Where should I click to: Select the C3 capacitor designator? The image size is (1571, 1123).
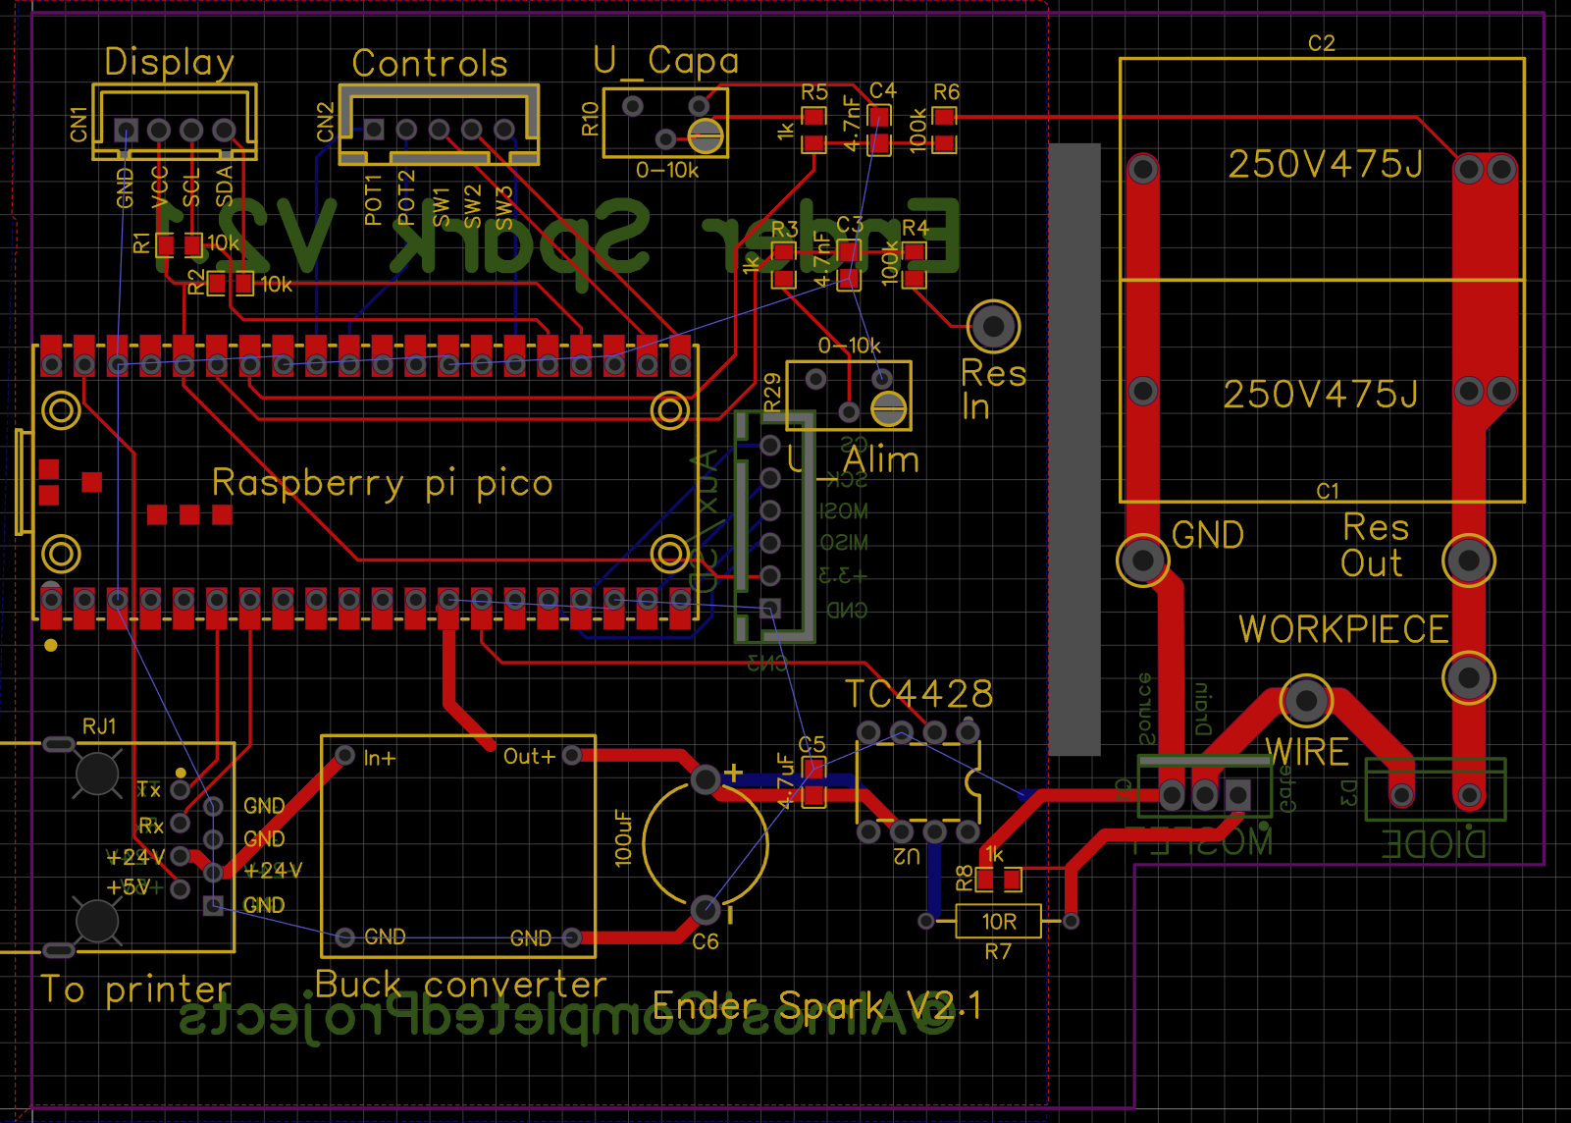850,225
